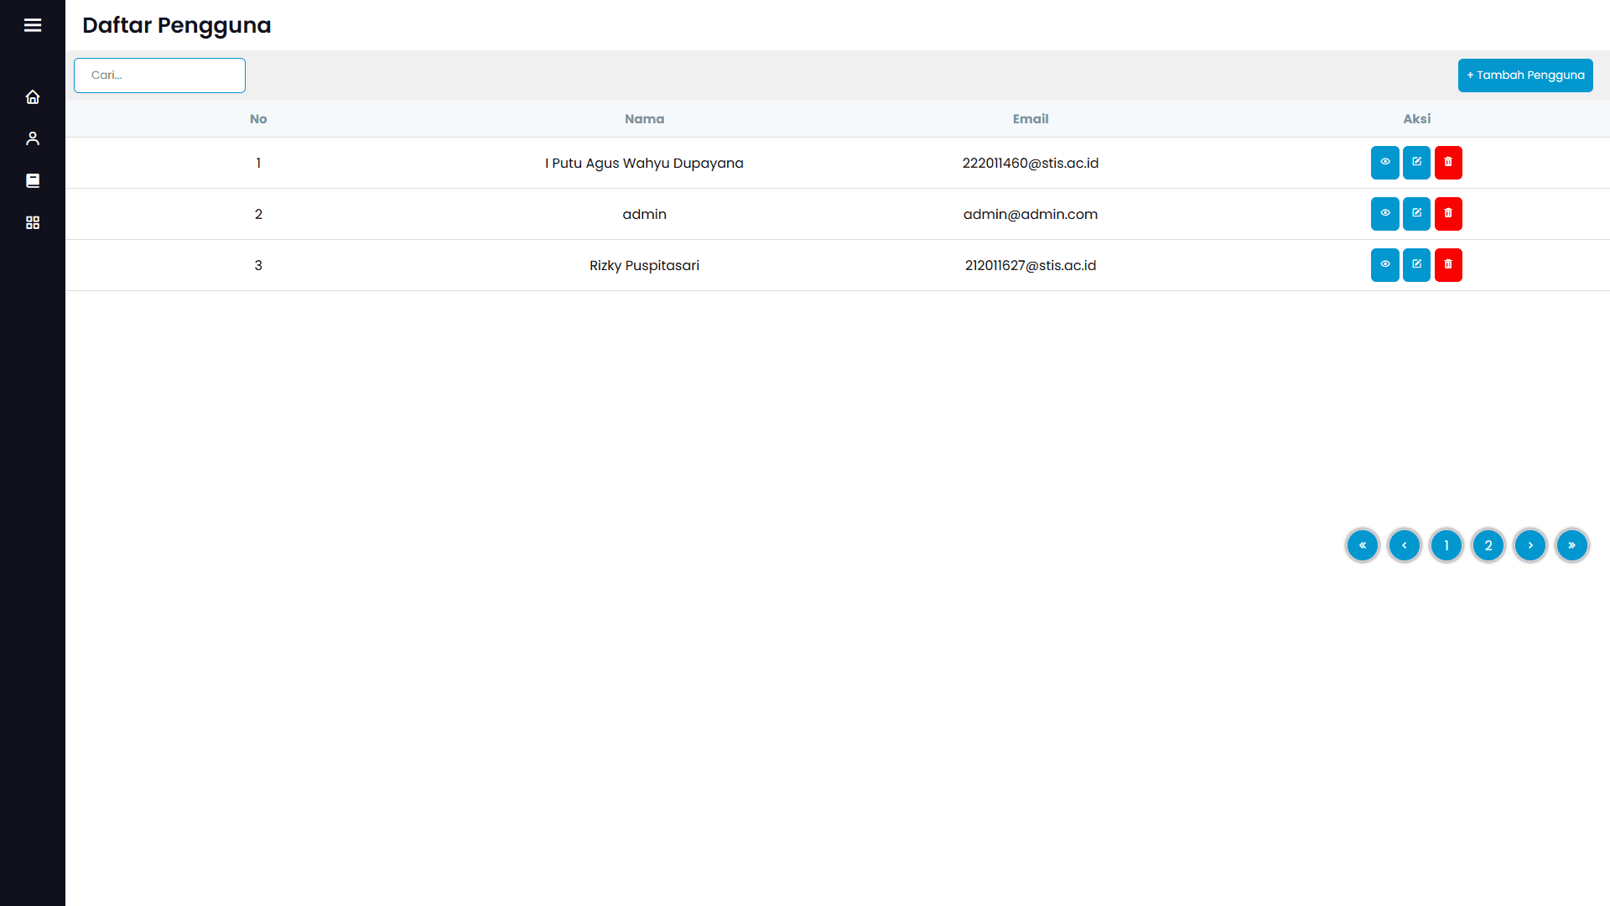Open the grid dashboard icon in the sidebar
The width and height of the screenshot is (1610, 906).
33,222
